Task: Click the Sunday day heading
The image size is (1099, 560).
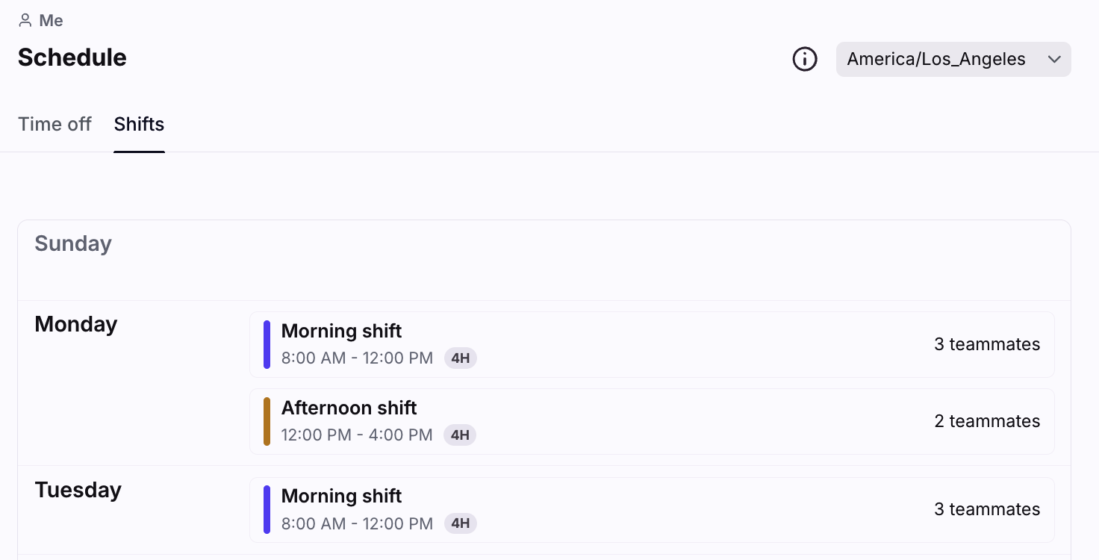Action: pos(73,243)
